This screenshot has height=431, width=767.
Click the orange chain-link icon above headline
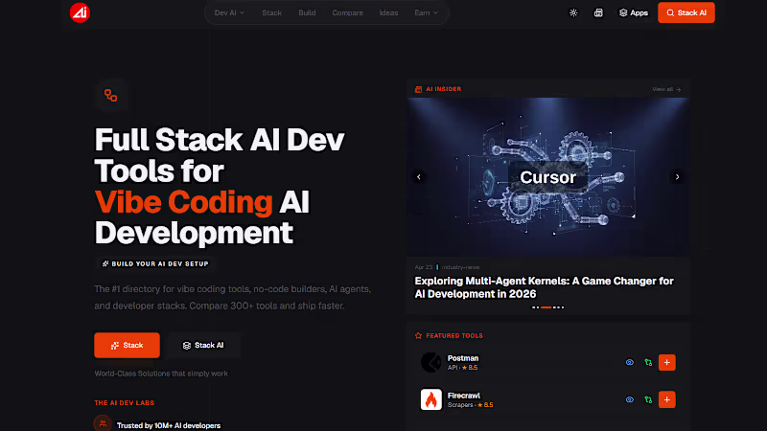coord(110,95)
